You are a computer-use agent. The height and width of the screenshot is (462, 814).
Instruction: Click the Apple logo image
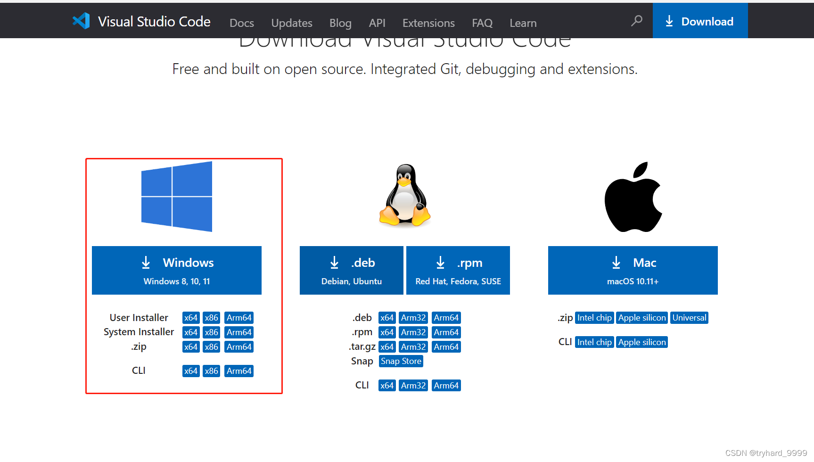(633, 197)
